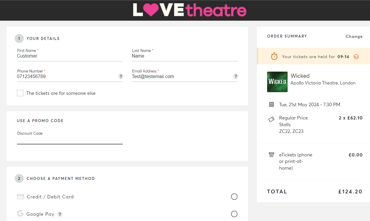This screenshot has height=221, width=370.
Task: Click Change link in Order Summary
Action: tap(354, 36)
